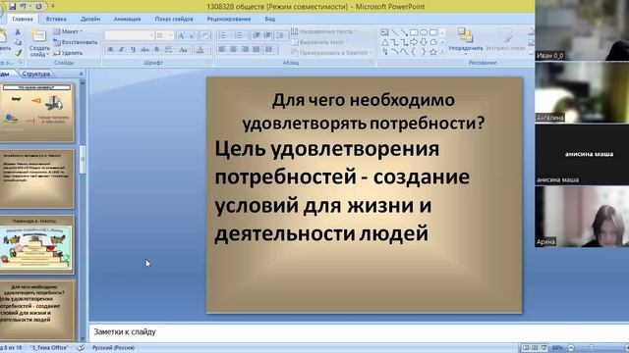Screen dimensions: 629x353
Task: Increase font size with the large A icon
Action: pyautogui.click(x=181, y=35)
